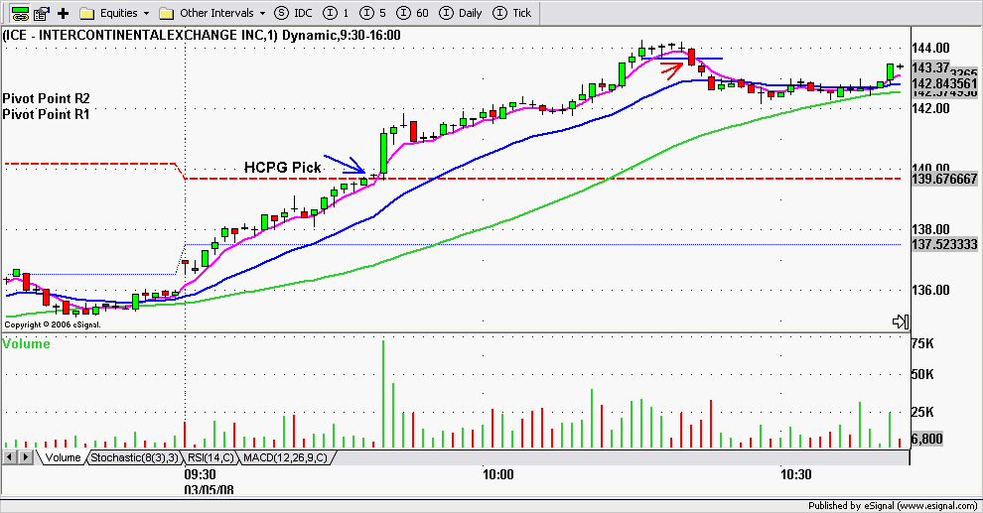
Task: Click the 10:30 time axis label
Action: pos(796,474)
